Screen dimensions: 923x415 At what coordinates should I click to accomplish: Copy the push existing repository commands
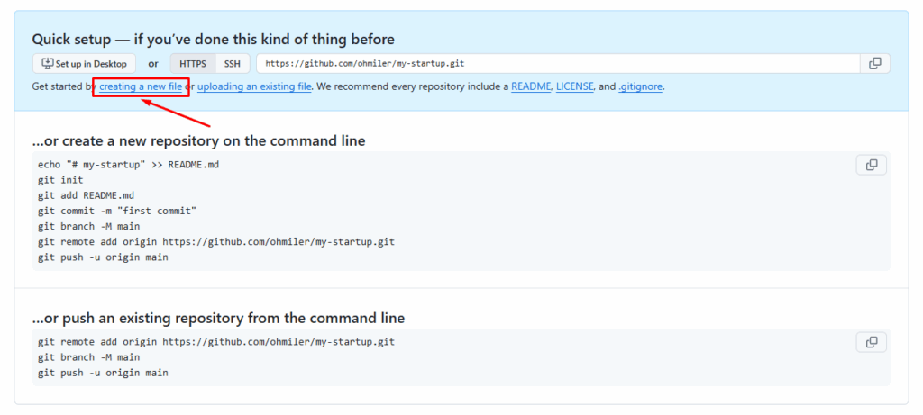871,342
